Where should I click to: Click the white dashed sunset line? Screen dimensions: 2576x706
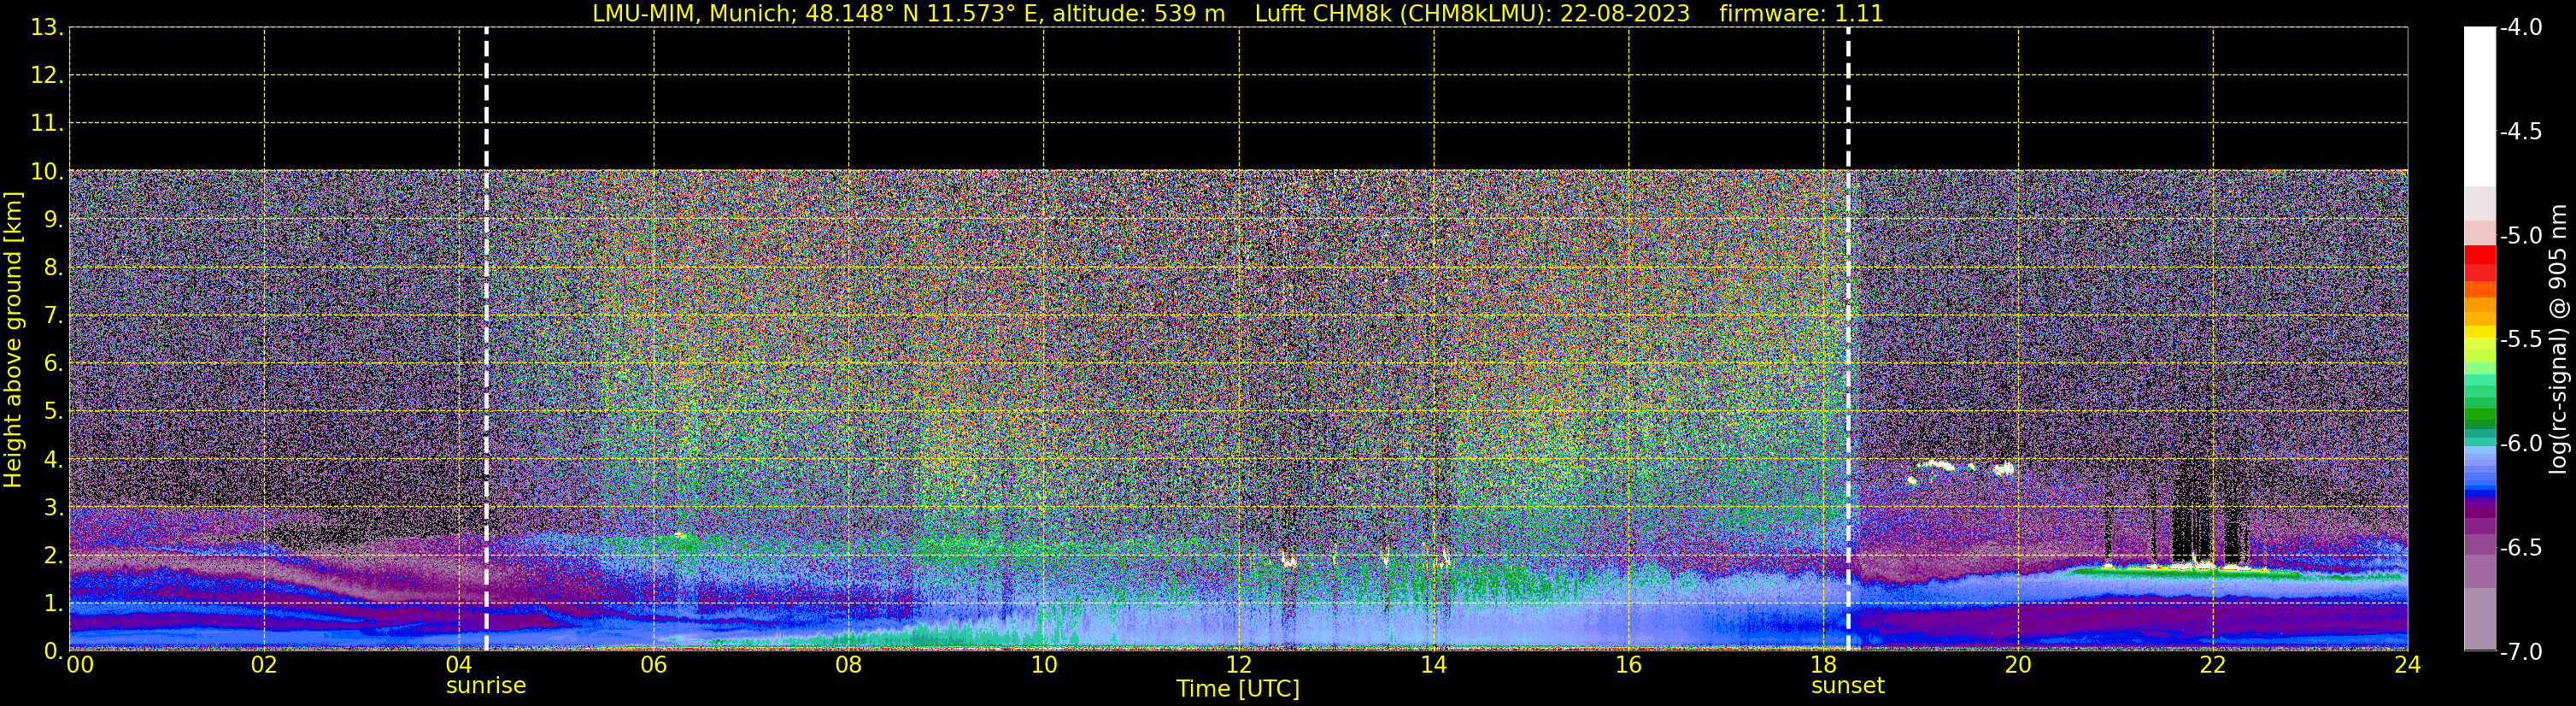click(1848, 339)
